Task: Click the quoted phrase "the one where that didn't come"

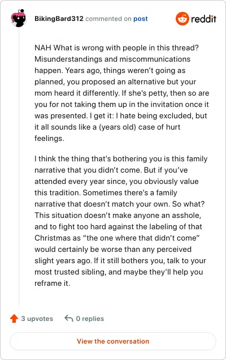Action: pyautogui.click(x=141, y=238)
